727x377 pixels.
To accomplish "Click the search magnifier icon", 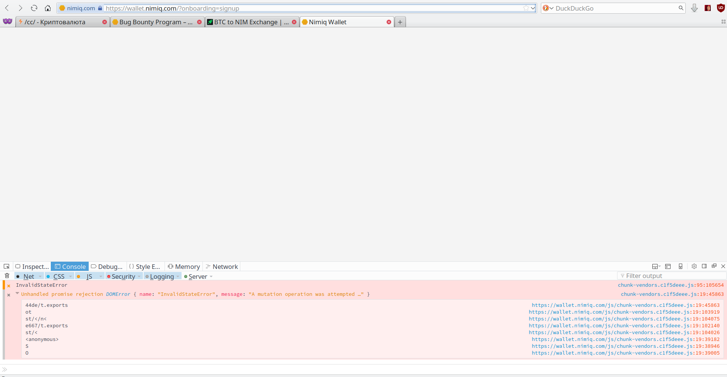I will [681, 8].
